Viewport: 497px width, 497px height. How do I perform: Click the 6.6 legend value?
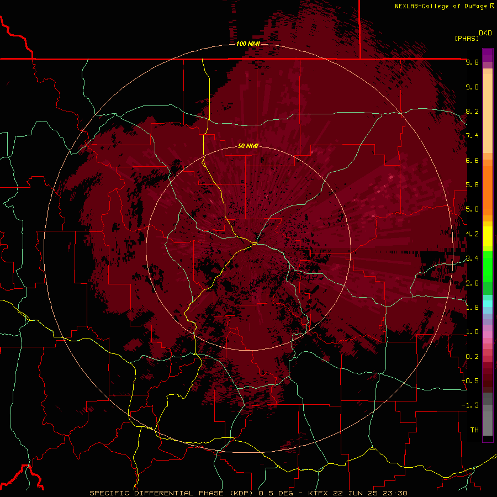click(472, 160)
